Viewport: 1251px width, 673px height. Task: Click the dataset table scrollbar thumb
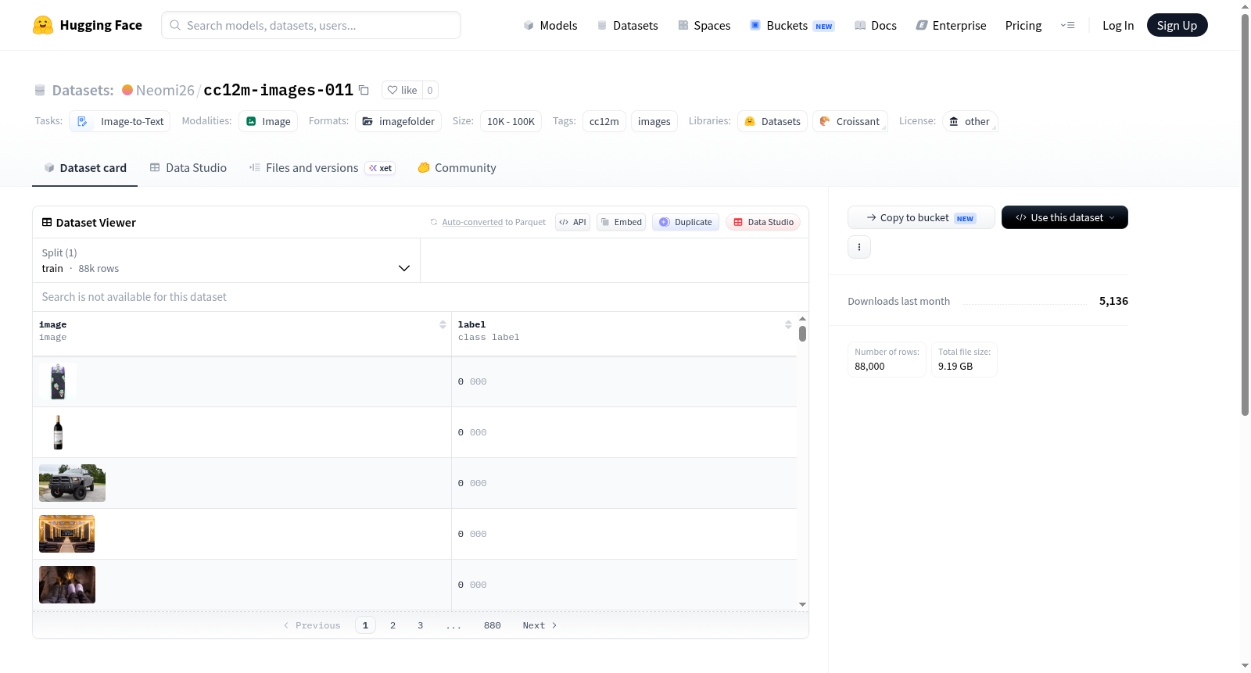point(802,334)
